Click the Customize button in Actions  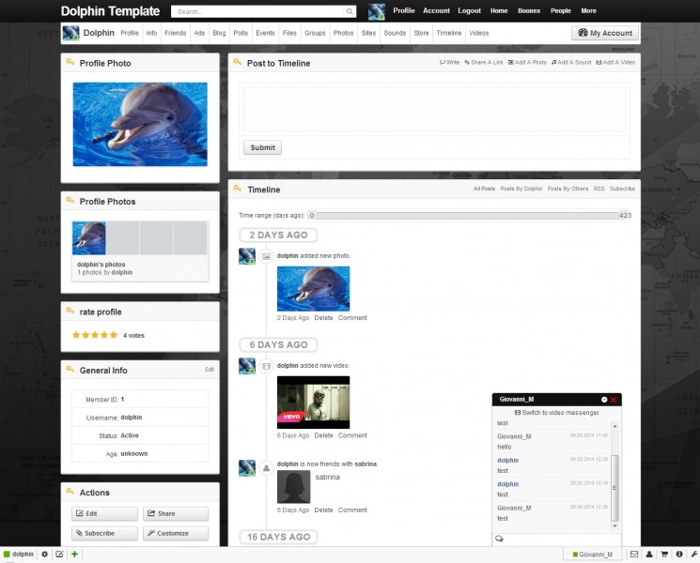[x=176, y=533]
